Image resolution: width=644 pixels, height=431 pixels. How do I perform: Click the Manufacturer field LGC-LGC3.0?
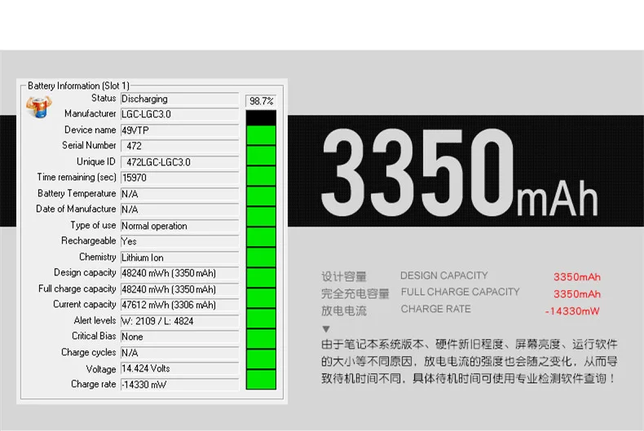pos(179,114)
